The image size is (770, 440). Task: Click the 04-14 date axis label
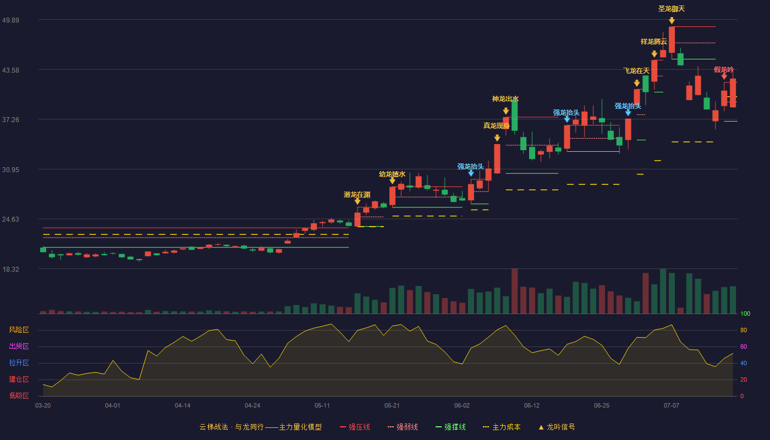(x=183, y=405)
